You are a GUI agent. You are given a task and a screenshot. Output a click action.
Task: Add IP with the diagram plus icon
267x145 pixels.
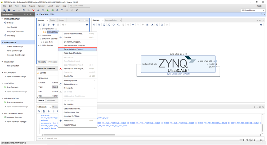133,25
